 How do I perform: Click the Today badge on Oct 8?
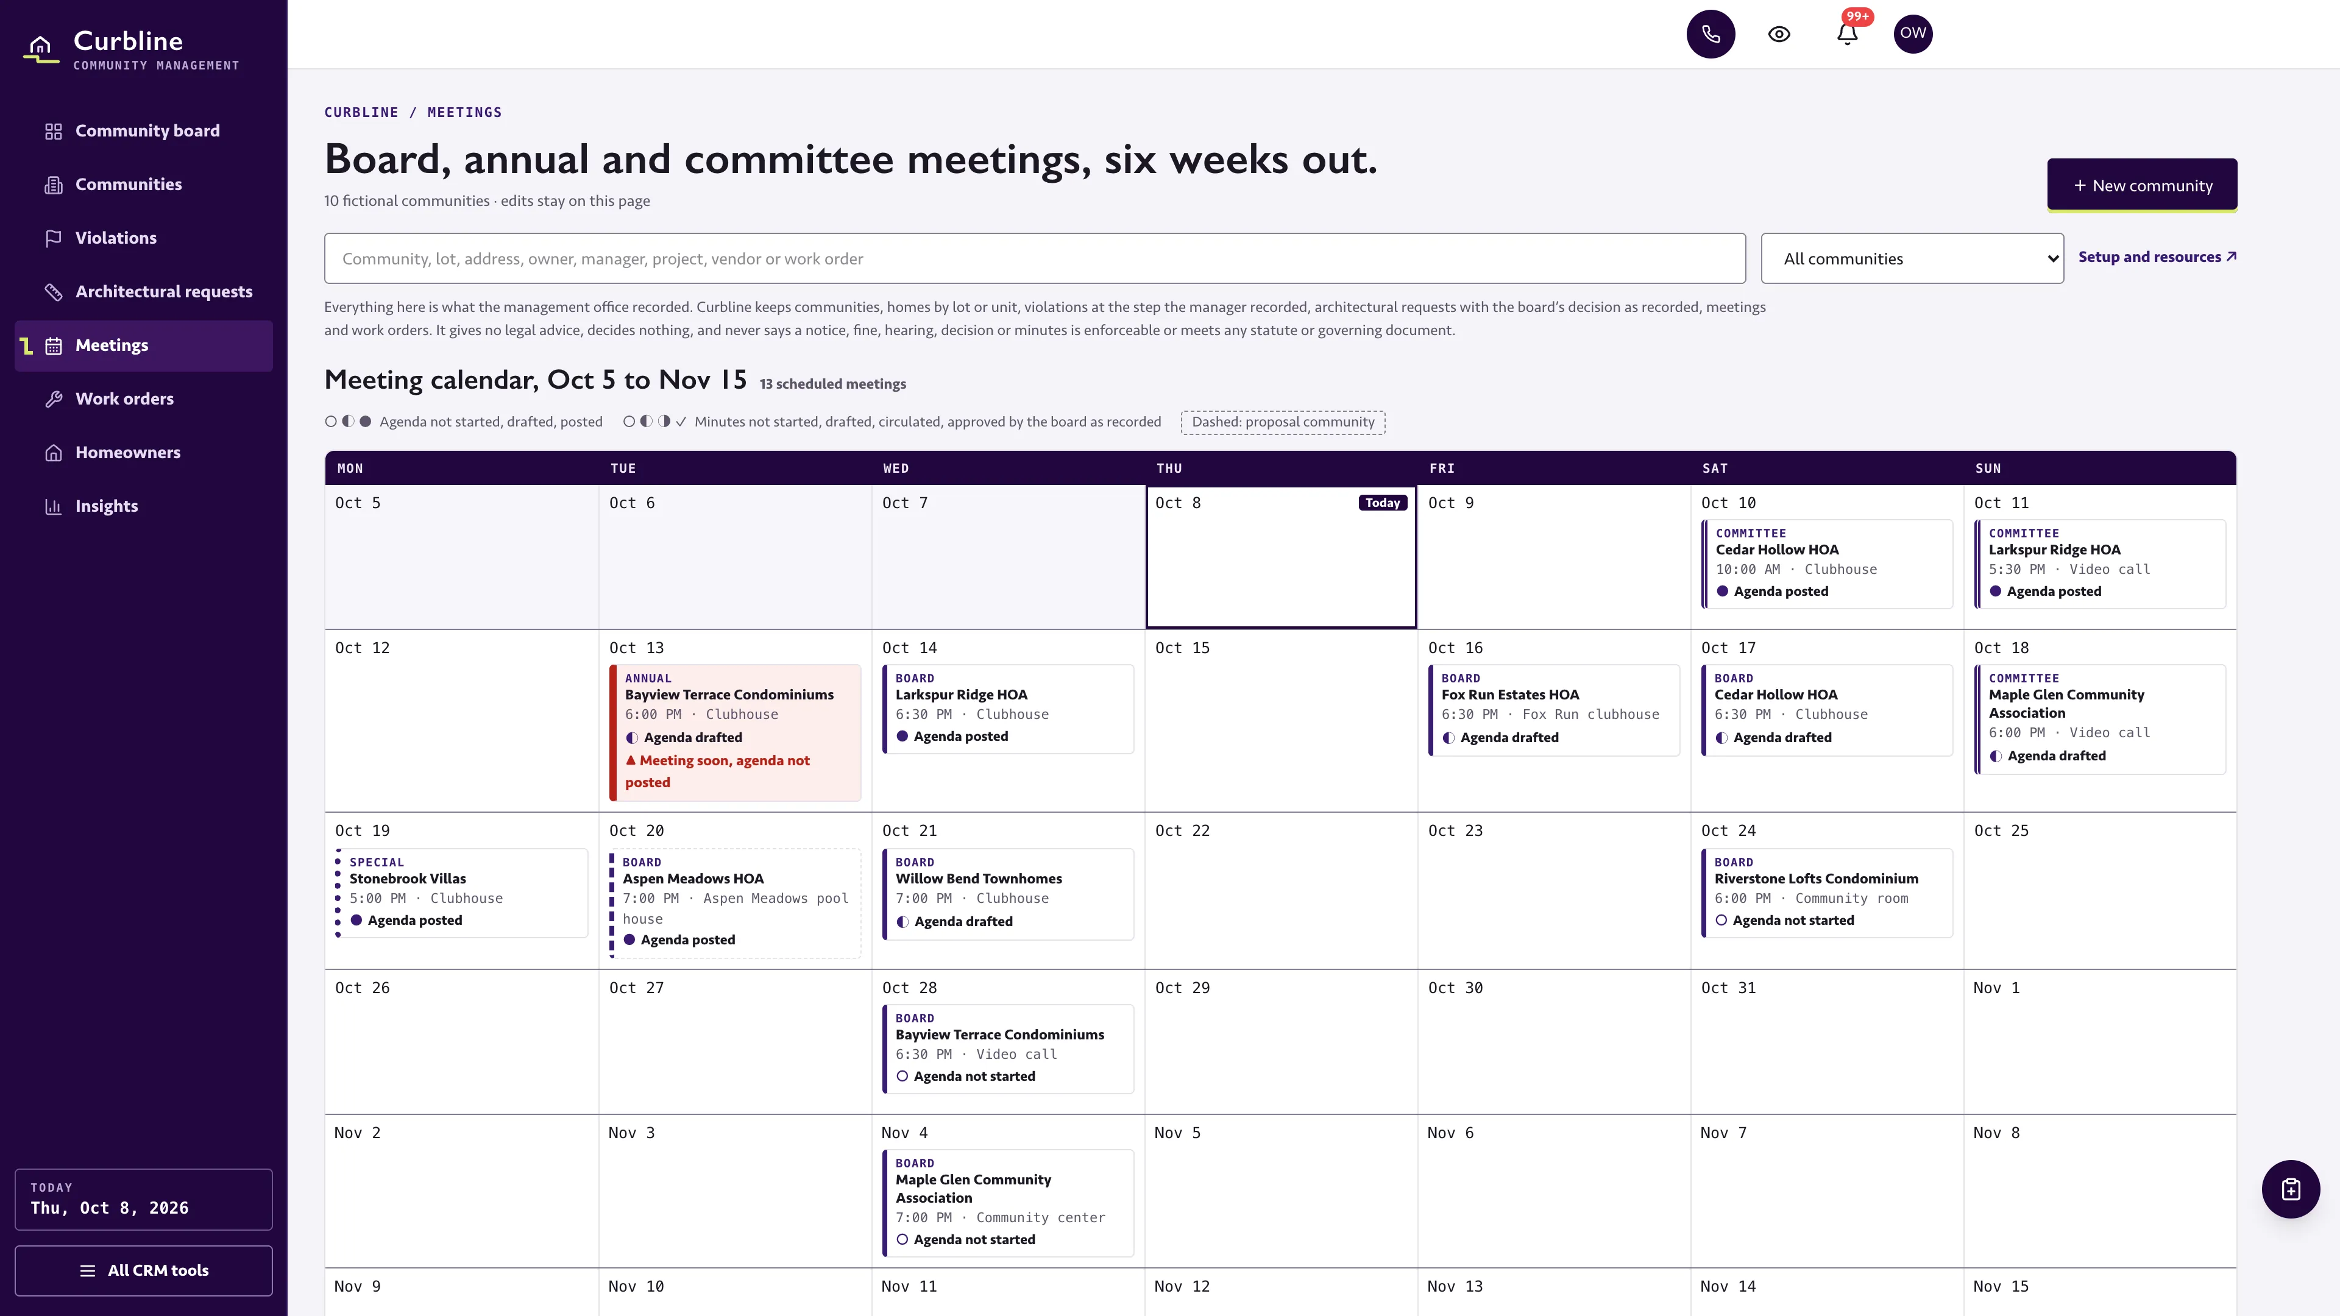(x=1383, y=503)
